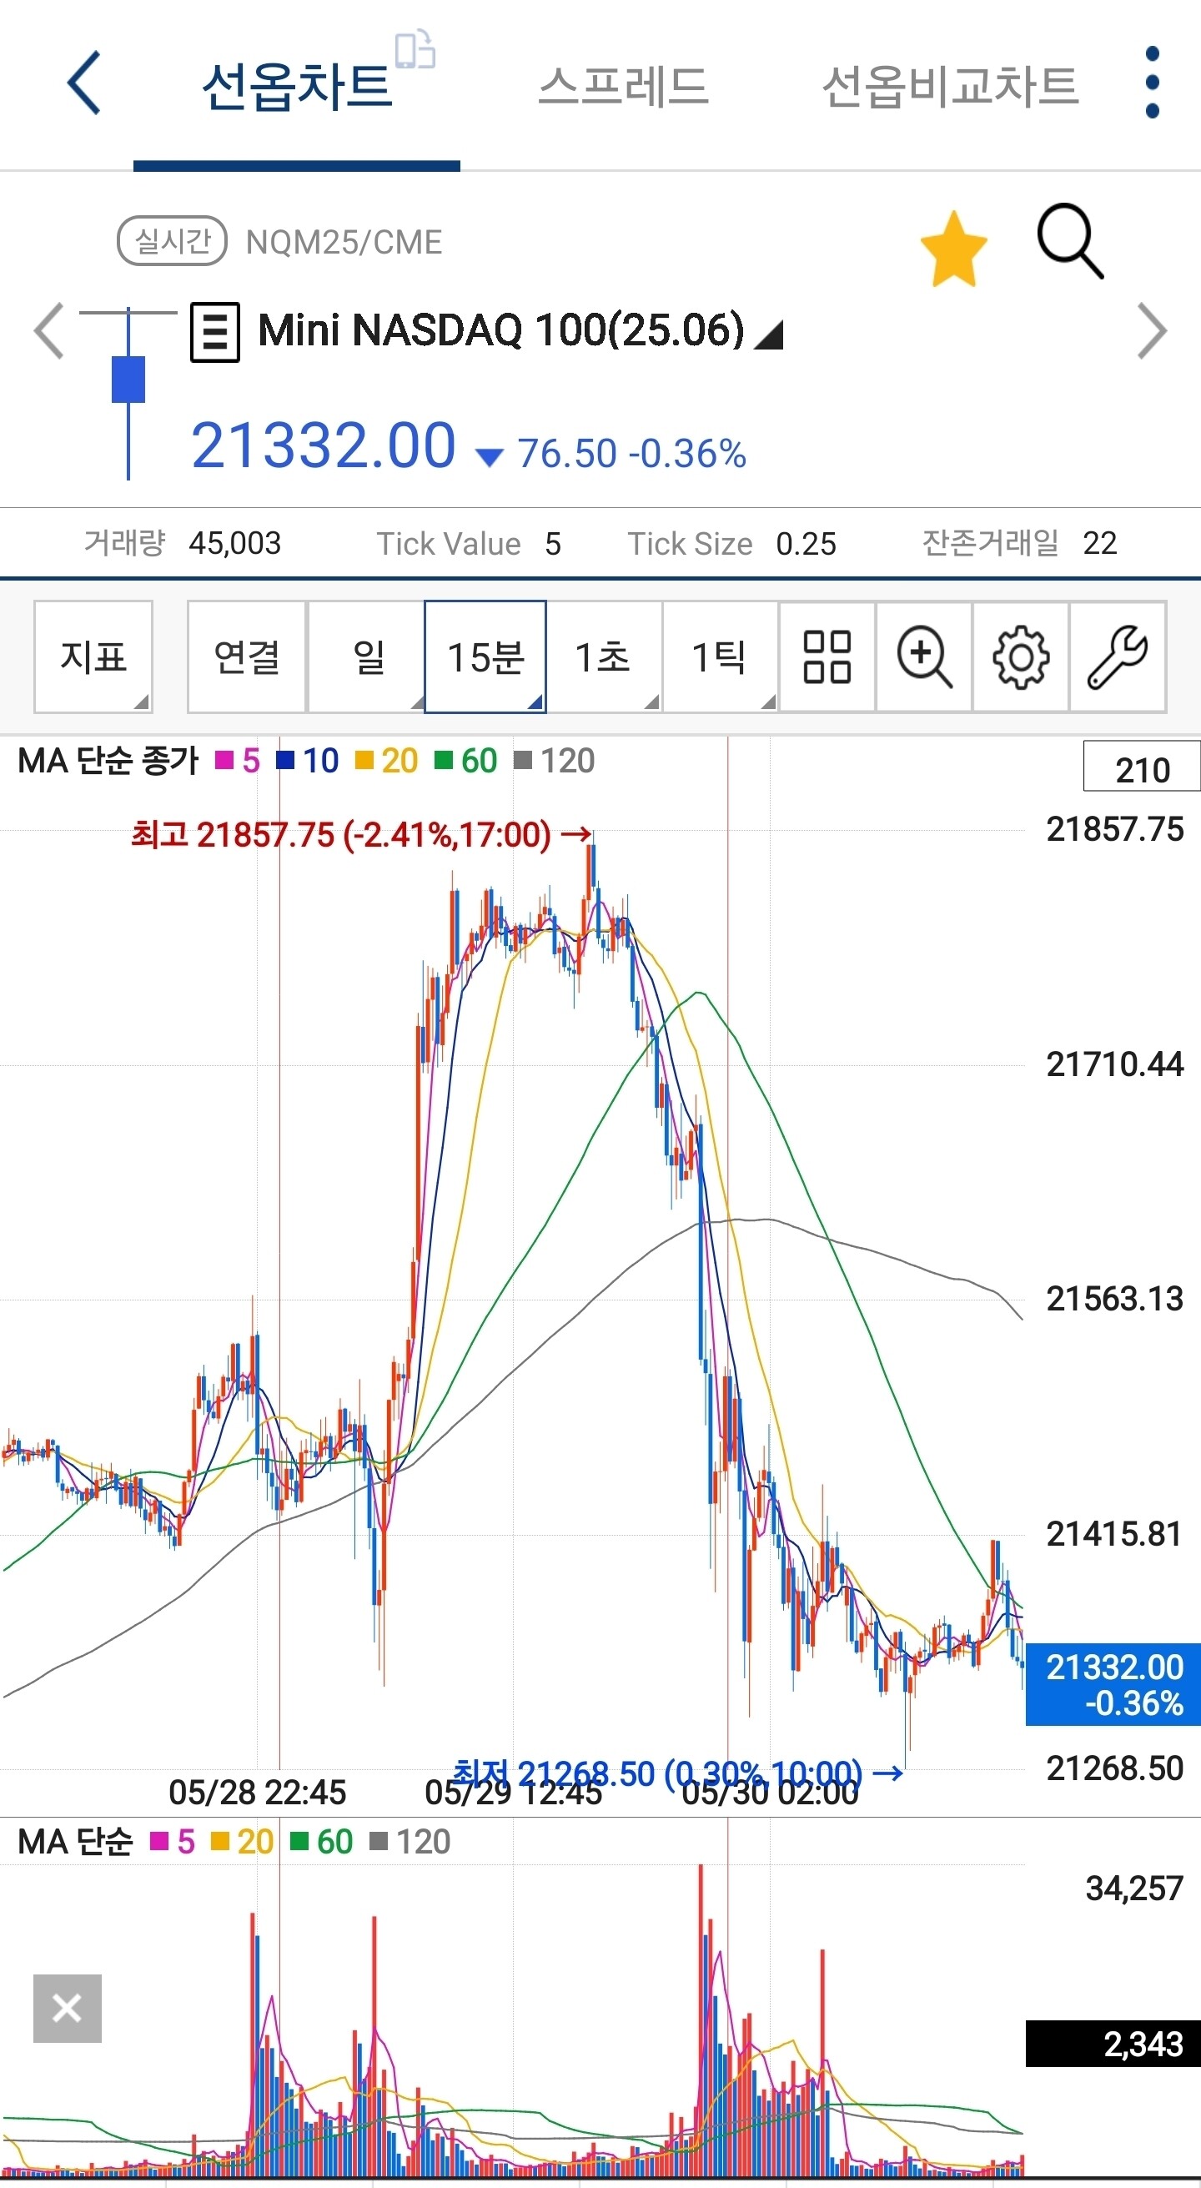The height and width of the screenshot is (2188, 1201).
Task: Open the order list icon beside Mini NASDAQ
Action: (214, 331)
